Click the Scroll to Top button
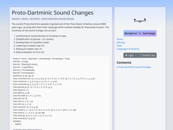Image resolution: width=173 pixels, height=130 pixels. 147,55
